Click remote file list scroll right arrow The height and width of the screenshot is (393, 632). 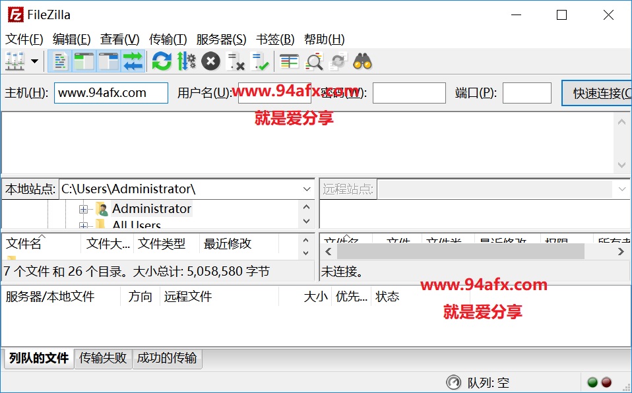pos(621,251)
